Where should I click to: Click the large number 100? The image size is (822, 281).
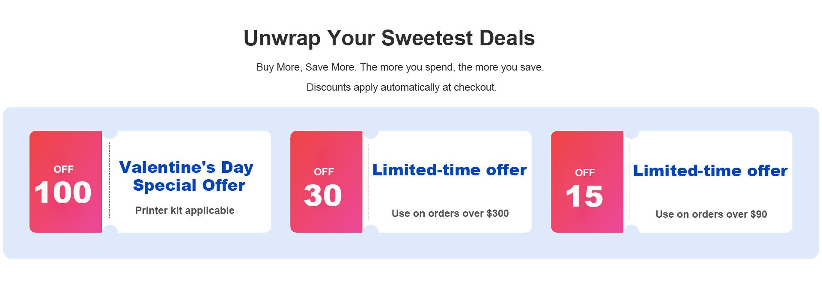click(x=63, y=192)
